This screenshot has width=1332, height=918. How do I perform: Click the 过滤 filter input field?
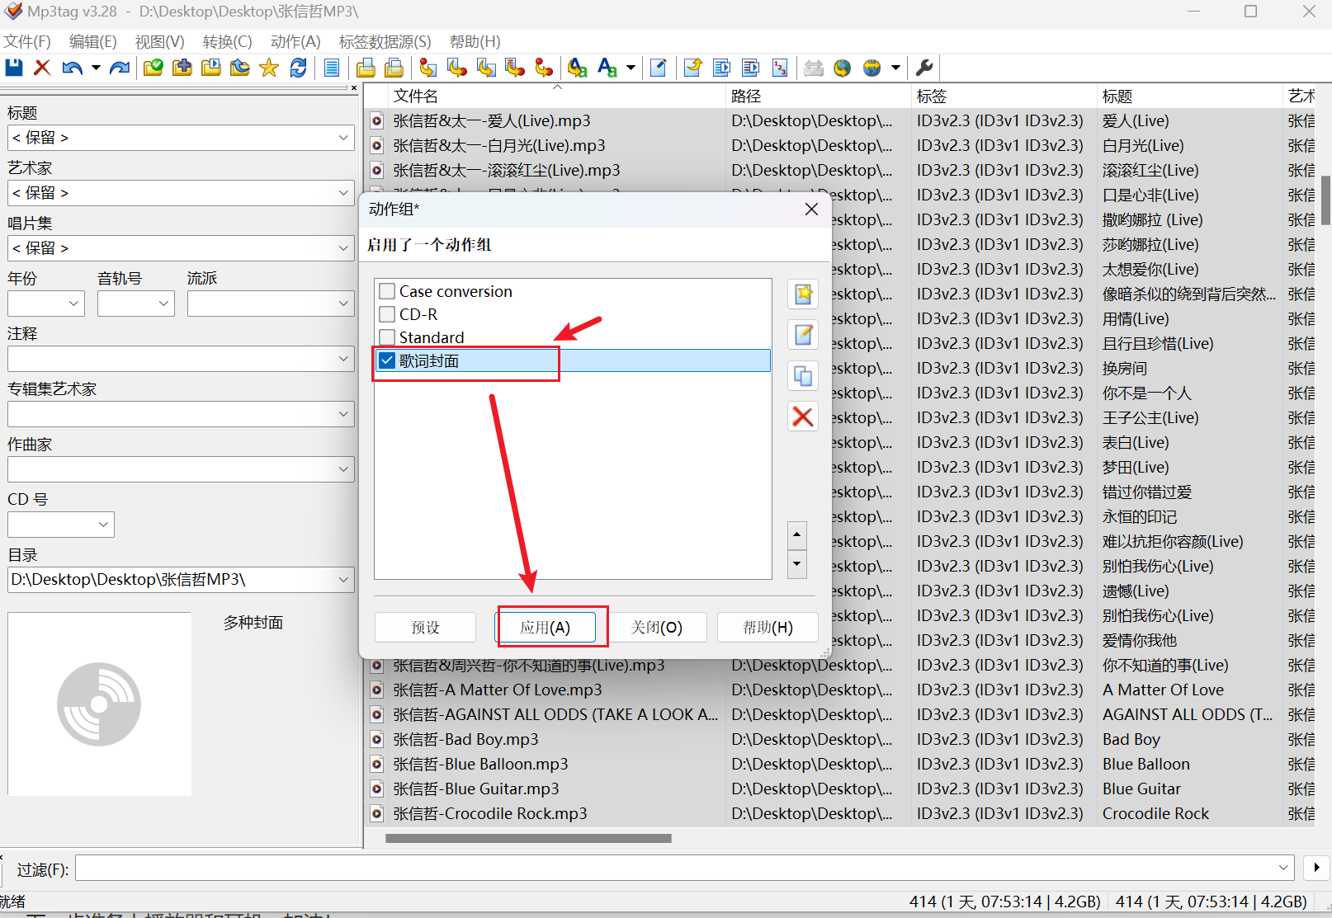(677, 868)
